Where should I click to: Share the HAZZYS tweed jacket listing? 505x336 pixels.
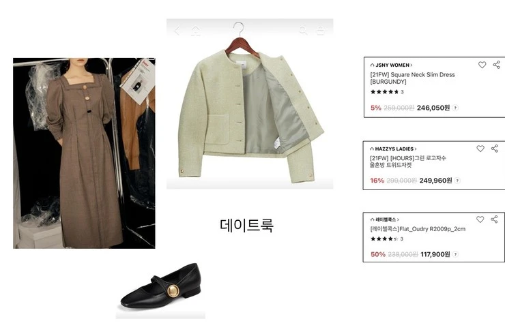click(x=495, y=148)
